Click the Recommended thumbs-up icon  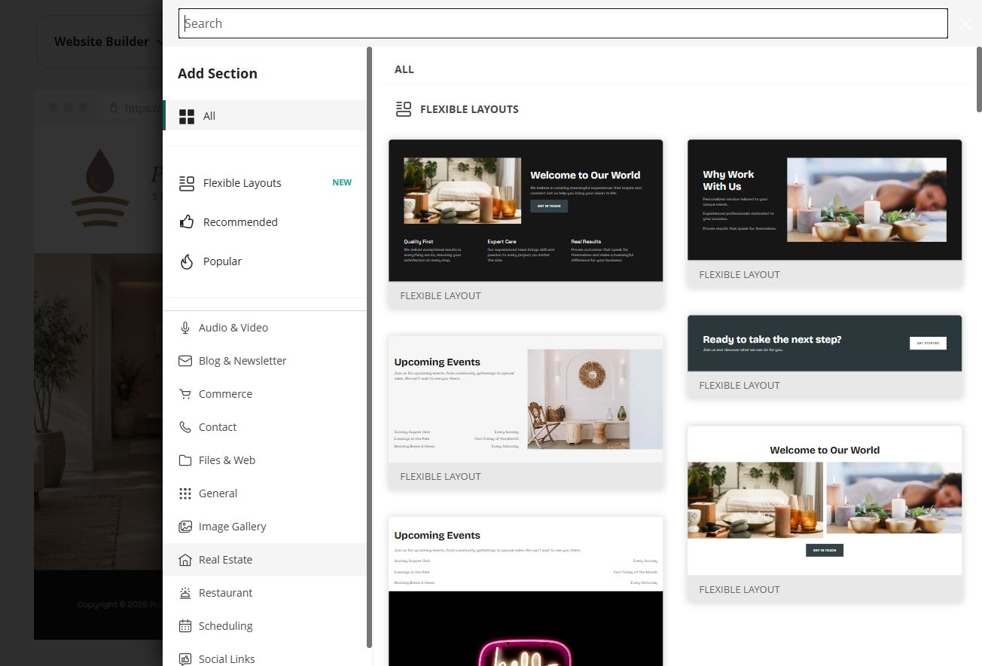(x=187, y=222)
